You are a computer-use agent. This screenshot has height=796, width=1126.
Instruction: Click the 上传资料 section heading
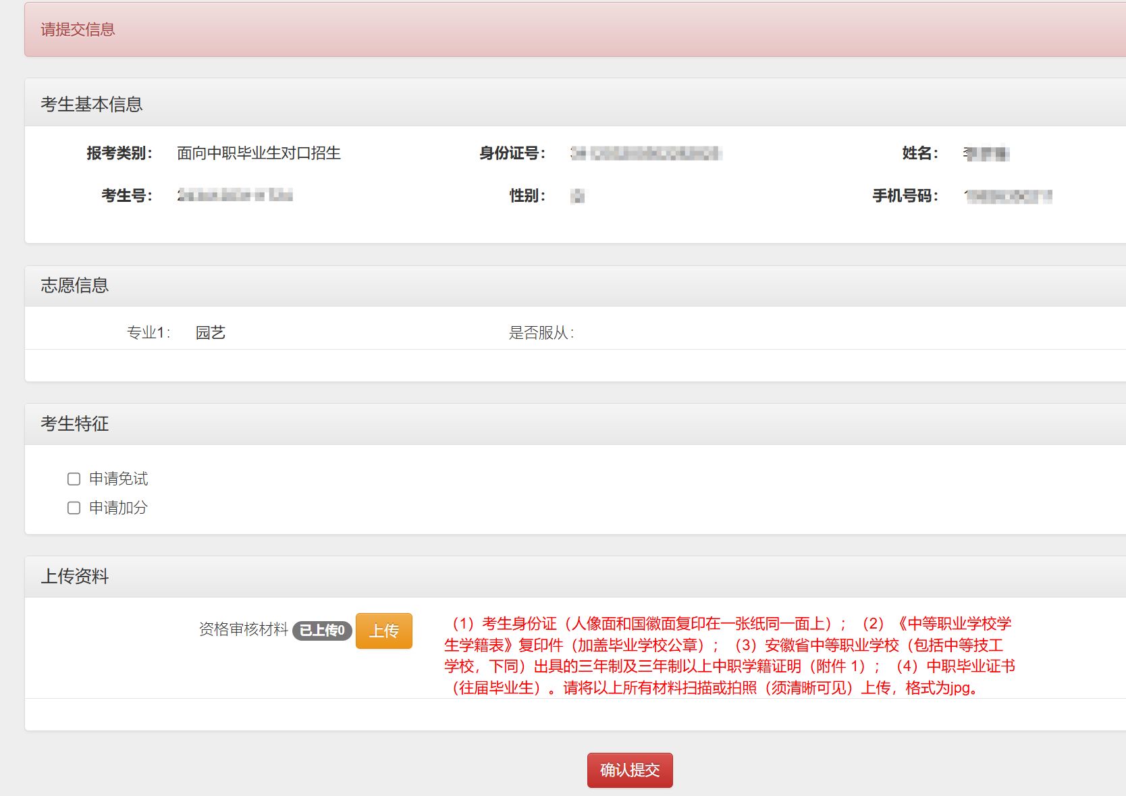(75, 577)
